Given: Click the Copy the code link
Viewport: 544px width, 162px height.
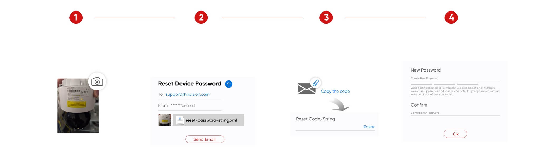Looking at the screenshot, I should [x=335, y=91].
